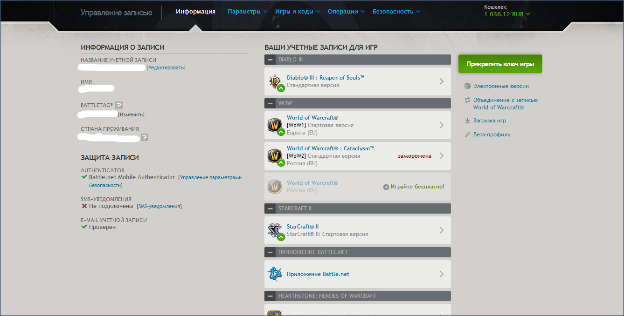Image resolution: width=624 pixels, height=316 pixels.
Task: Click plus icon next to Играйте бесплатно
Action: coord(386,187)
